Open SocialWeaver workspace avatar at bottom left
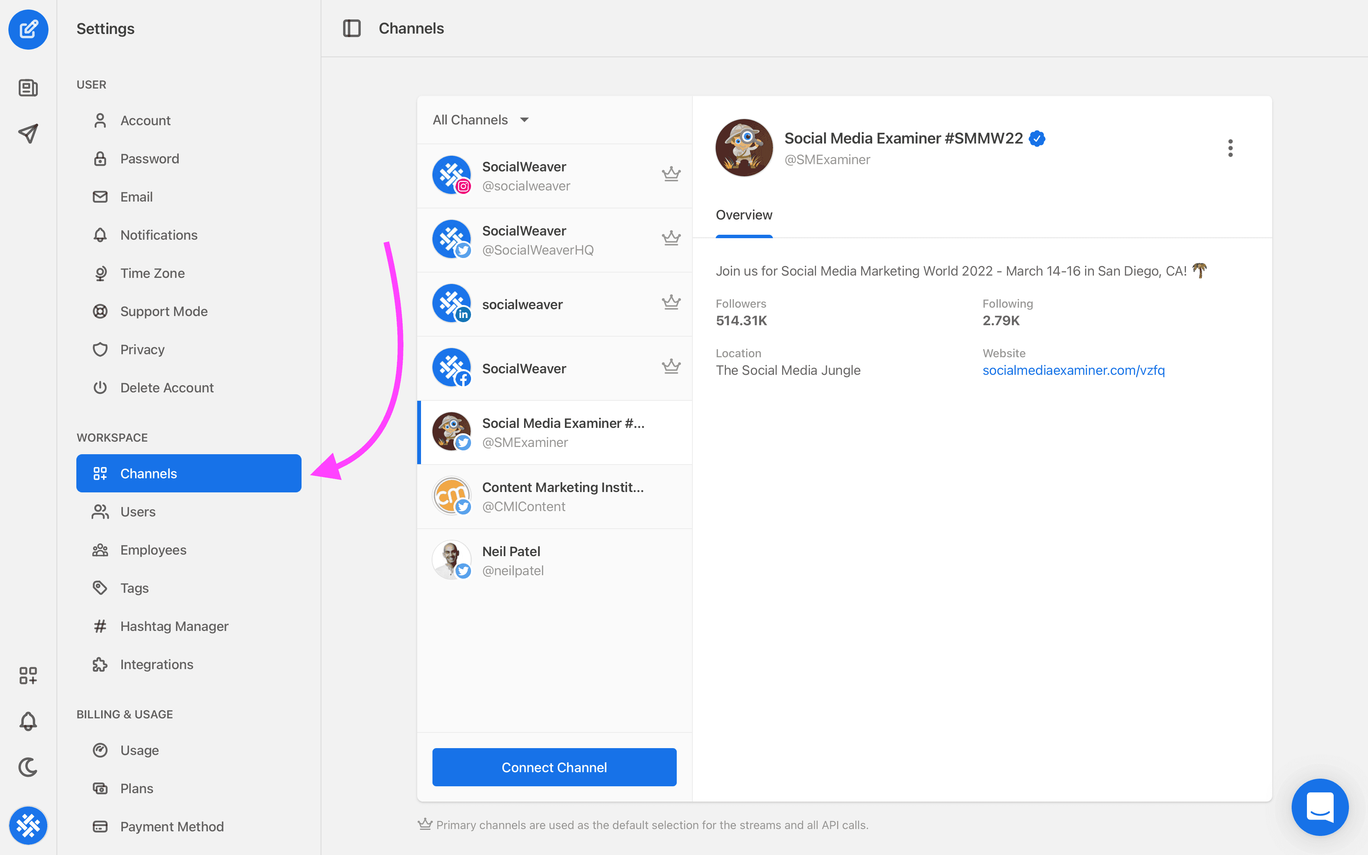 pyautogui.click(x=28, y=826)
